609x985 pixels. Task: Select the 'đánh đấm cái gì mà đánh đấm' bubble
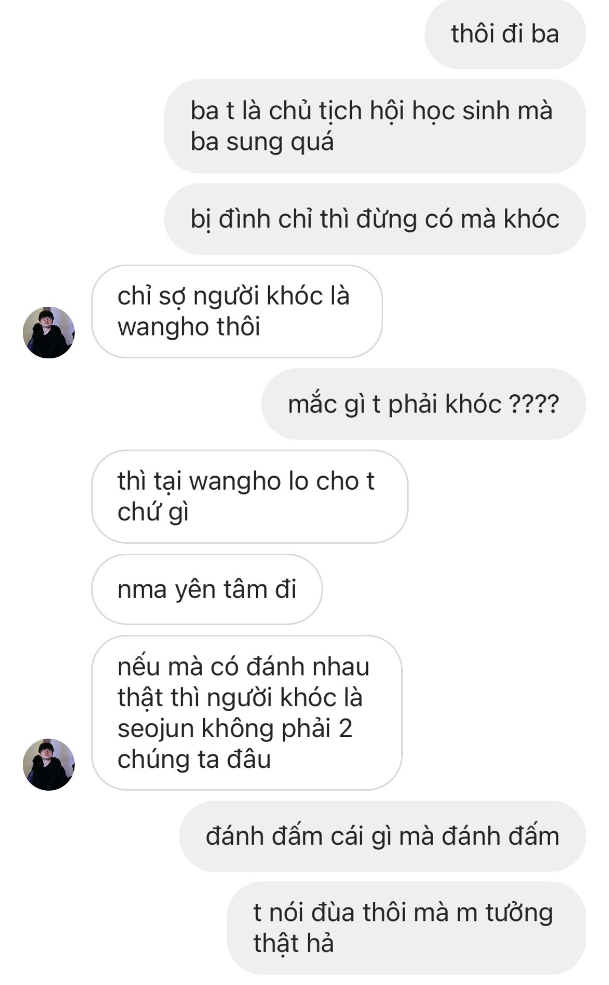click(x=383, y=836)
